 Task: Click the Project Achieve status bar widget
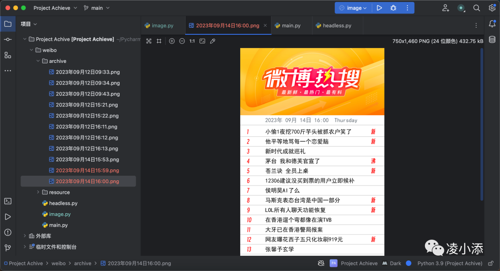tap(354, 263)
